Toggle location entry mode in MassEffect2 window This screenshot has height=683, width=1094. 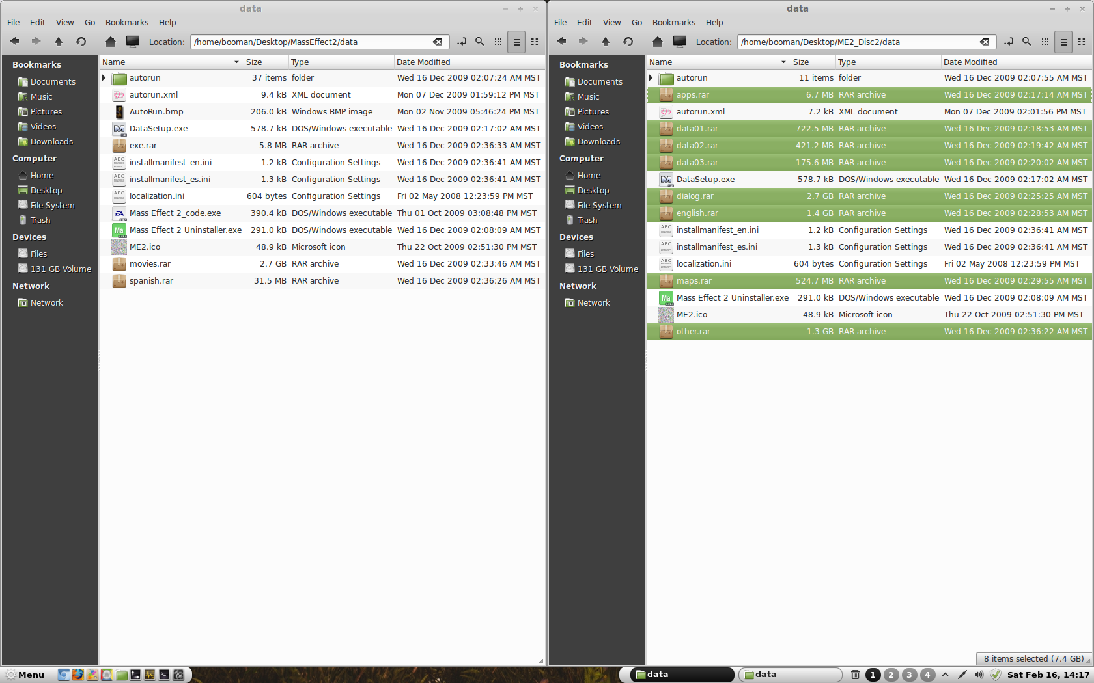[462, 42]
